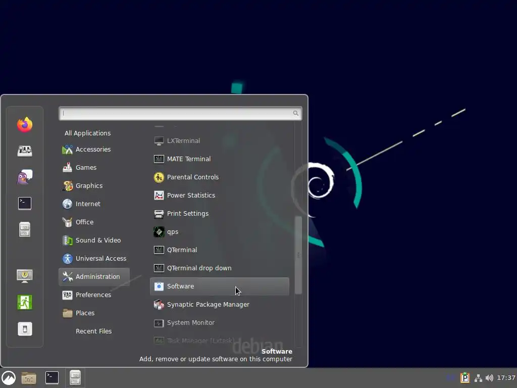
Task: Open the volume tray icon
Action: [489, 378]
